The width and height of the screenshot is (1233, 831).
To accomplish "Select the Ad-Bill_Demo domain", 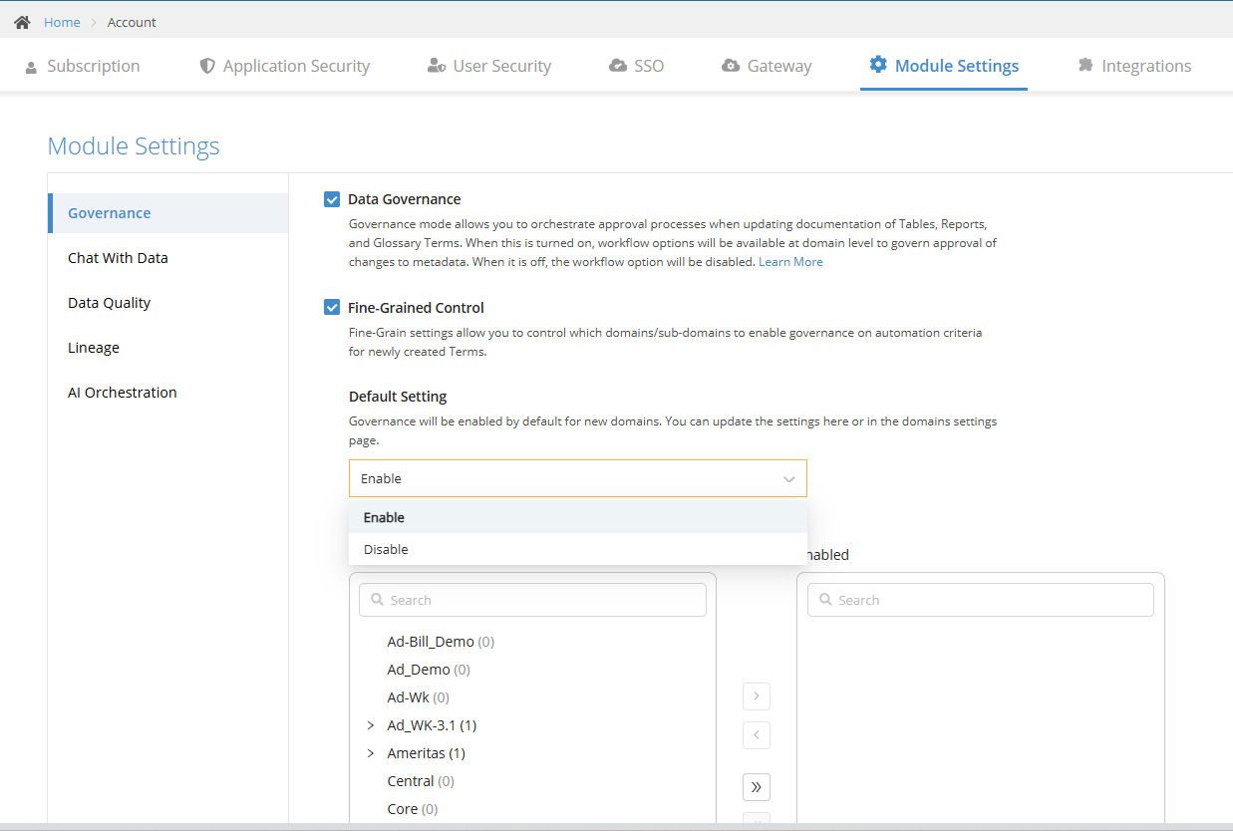I will point(441,642).
